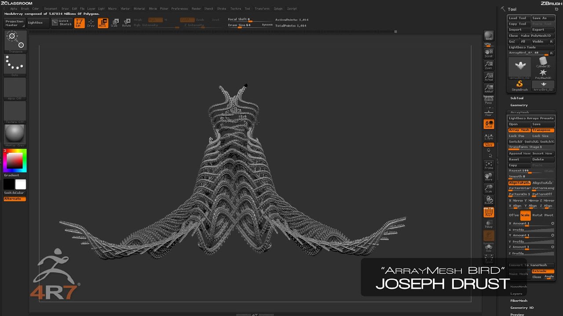Select the Scale tab in ArrayMesh transform
563x316 pixels.
click(x=525, y=215)
